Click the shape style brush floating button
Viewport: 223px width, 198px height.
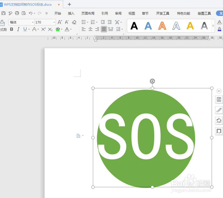point(219,110)
